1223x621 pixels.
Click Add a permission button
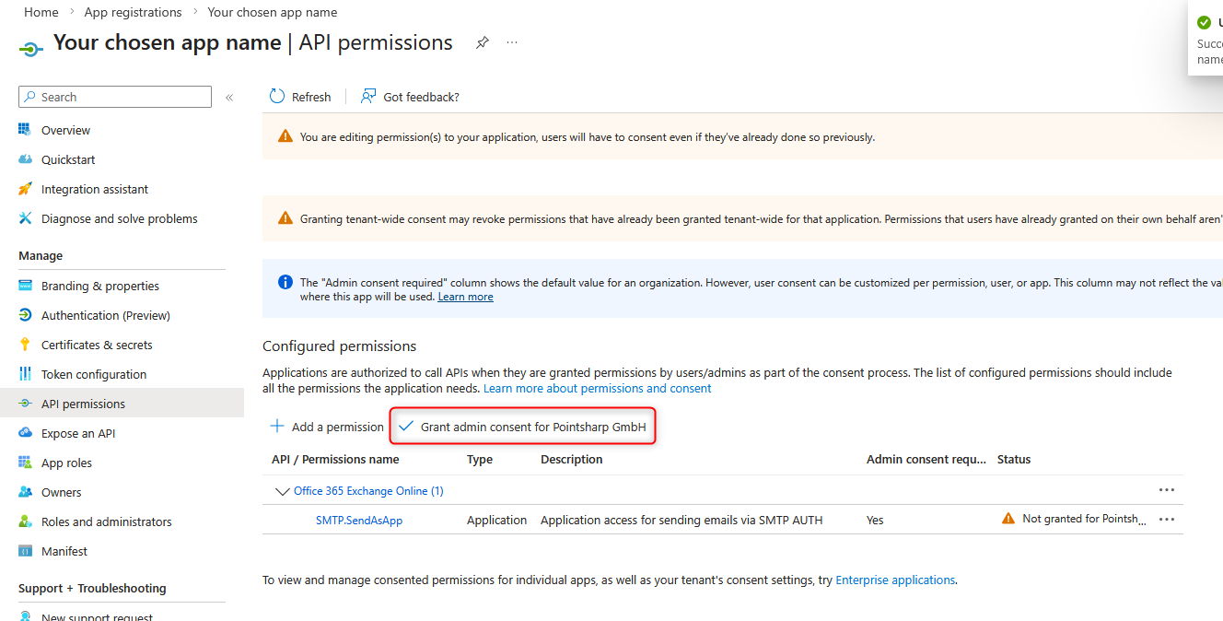[x=327, y=427]
